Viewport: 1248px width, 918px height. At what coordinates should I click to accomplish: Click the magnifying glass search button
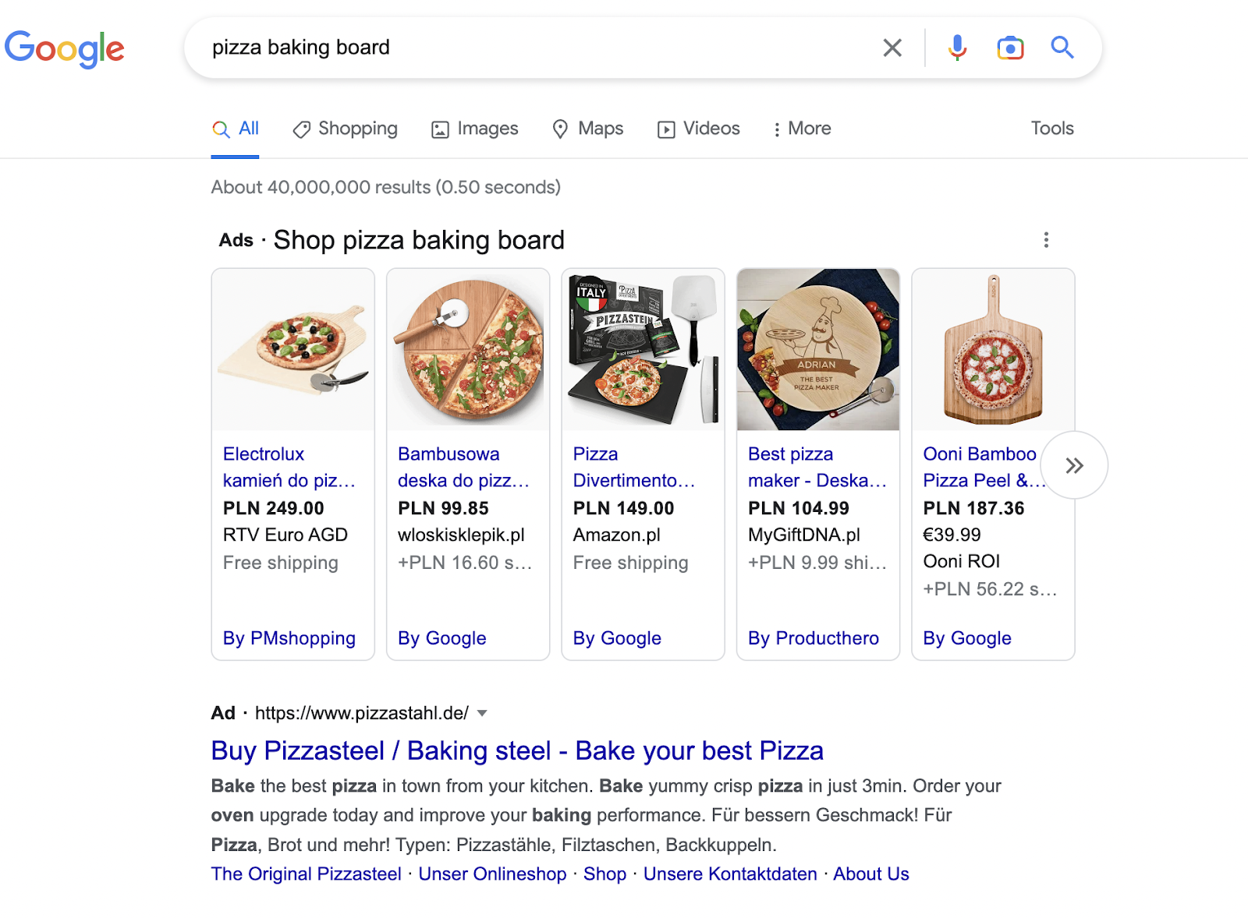[1062, 48]
